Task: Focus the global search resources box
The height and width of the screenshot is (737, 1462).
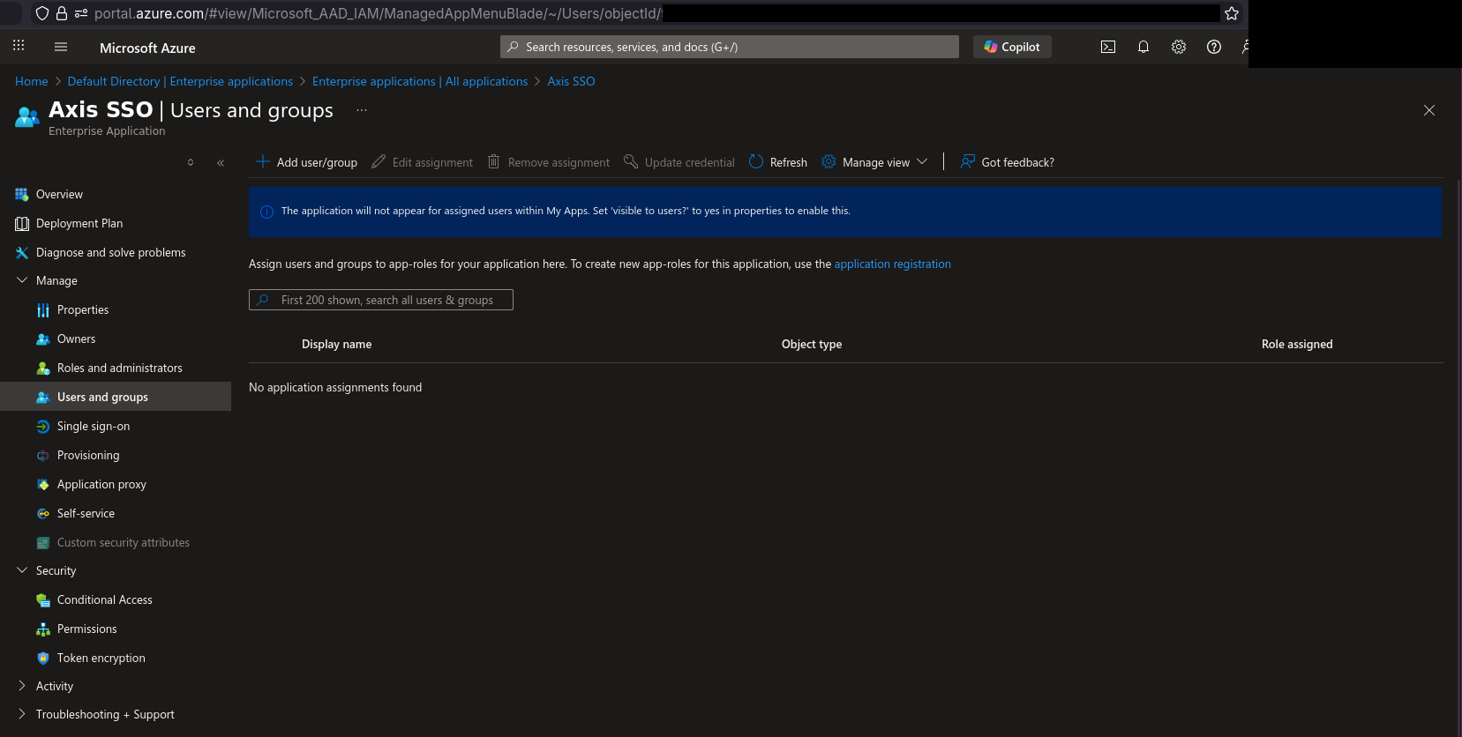Action: [730, 47]
